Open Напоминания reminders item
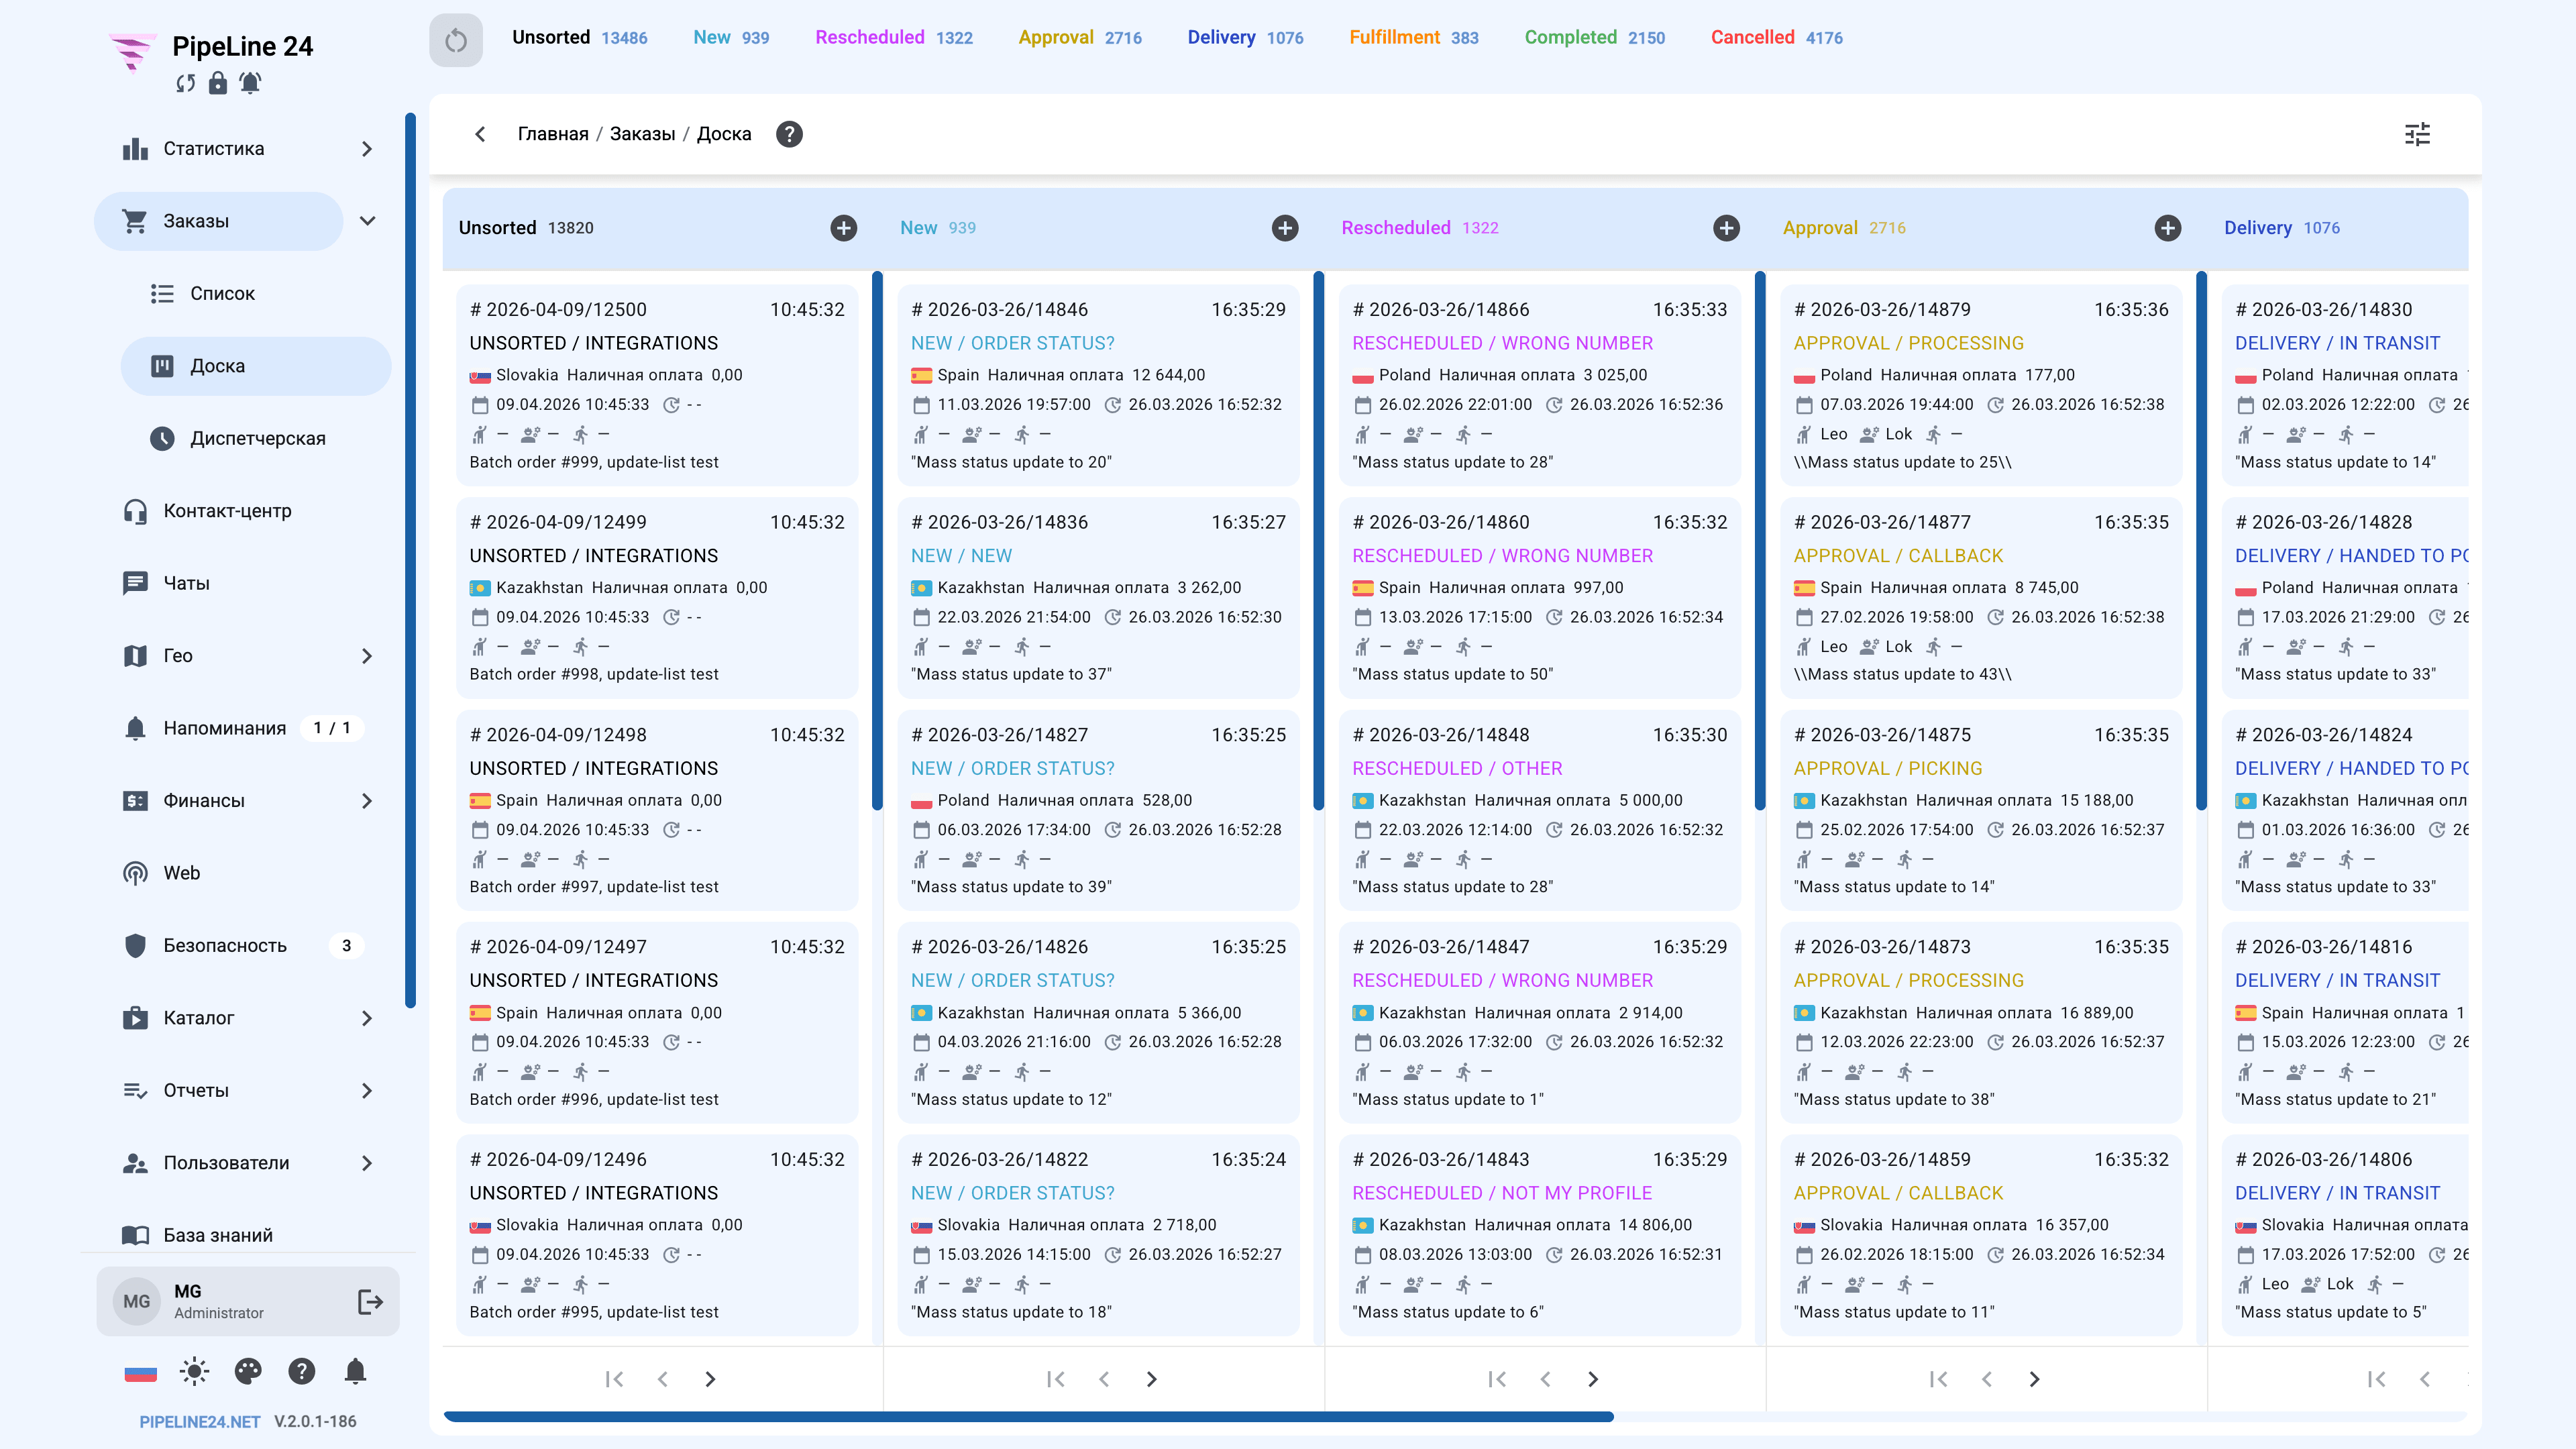The width and height of the screenshot is (2576, 1449). (x=243, y=728)
